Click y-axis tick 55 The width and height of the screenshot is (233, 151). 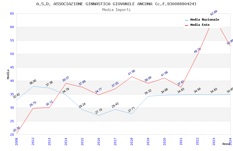pos(12,40)
